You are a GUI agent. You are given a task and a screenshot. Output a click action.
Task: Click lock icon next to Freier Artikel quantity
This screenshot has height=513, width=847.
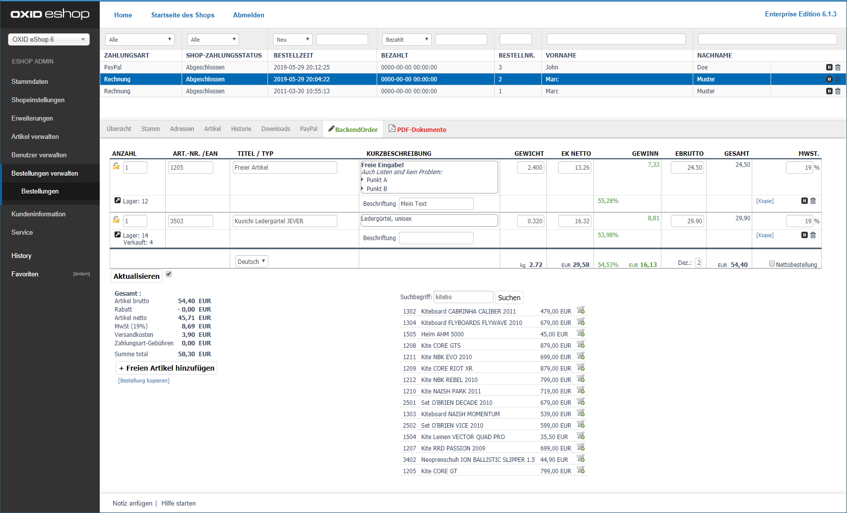click(x=116, y=166)
